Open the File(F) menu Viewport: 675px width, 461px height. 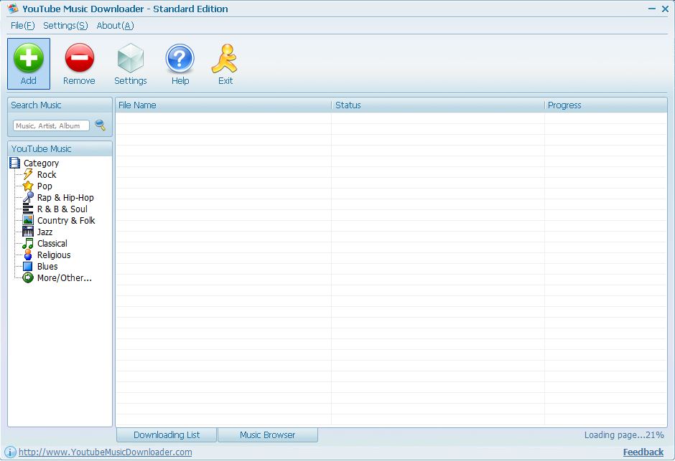pyautogui.click(x=23, y=26)
